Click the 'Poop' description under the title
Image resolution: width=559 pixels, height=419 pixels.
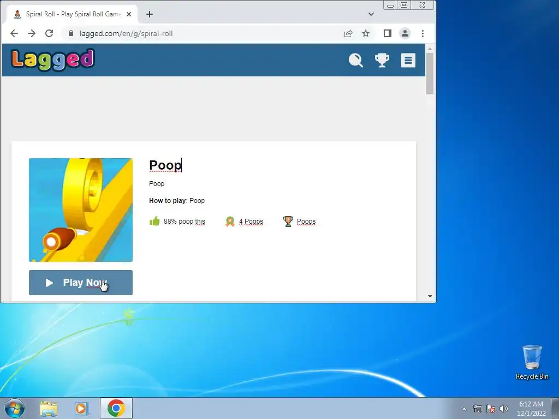(x=157, y=184)
